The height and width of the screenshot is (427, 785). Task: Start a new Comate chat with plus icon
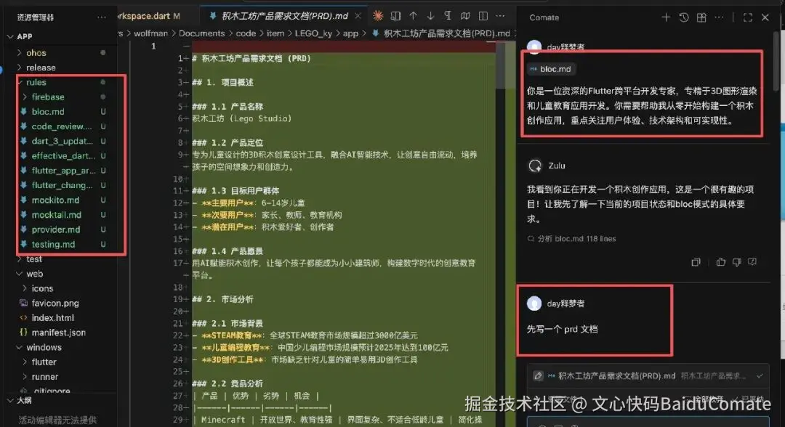pyautogui.click(x=666, y=17)
